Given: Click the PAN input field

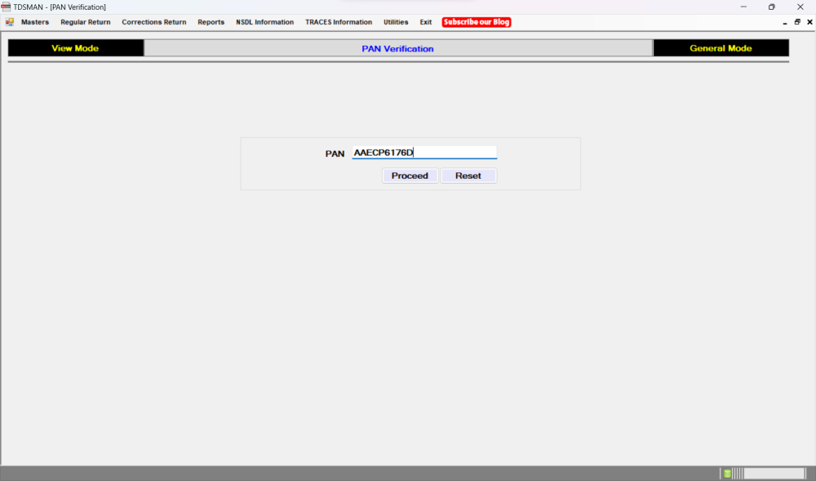Looking at the screenshot, I should (424, 153).
